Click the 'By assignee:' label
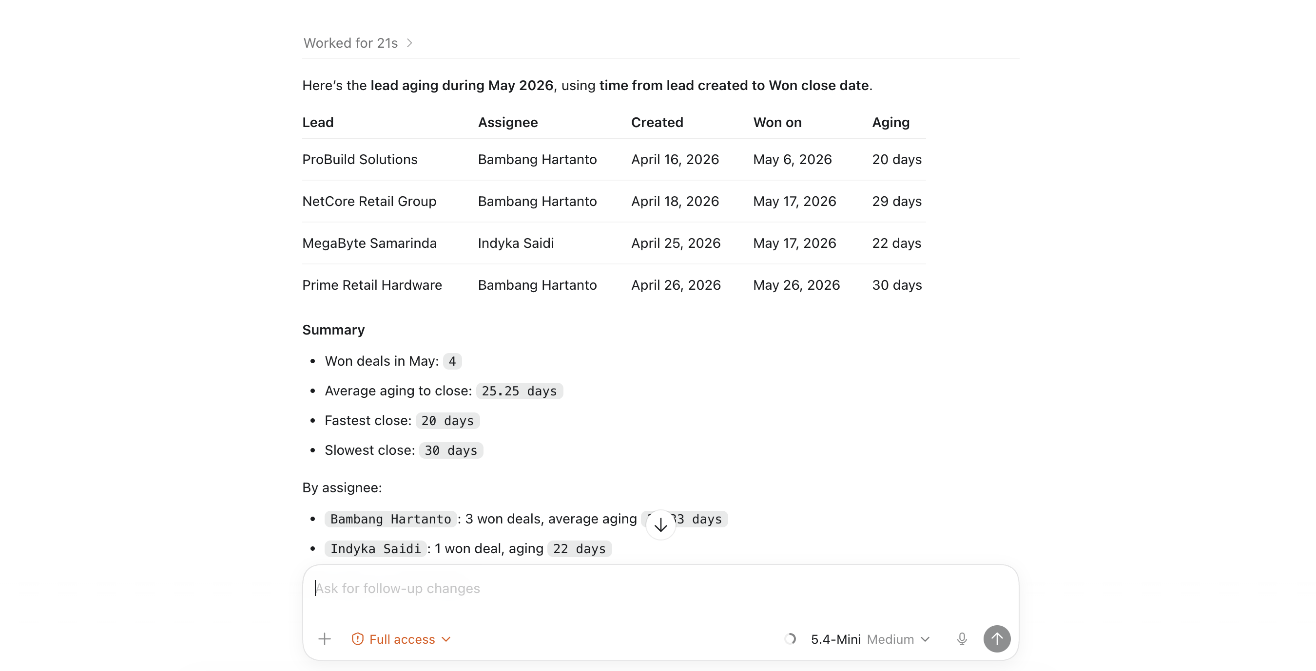This screenshot has width=1316, height=671. pyautogui.click(x=342, y=488)
